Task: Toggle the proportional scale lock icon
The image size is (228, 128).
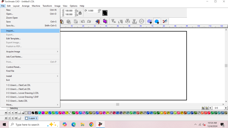Action: 80,13
